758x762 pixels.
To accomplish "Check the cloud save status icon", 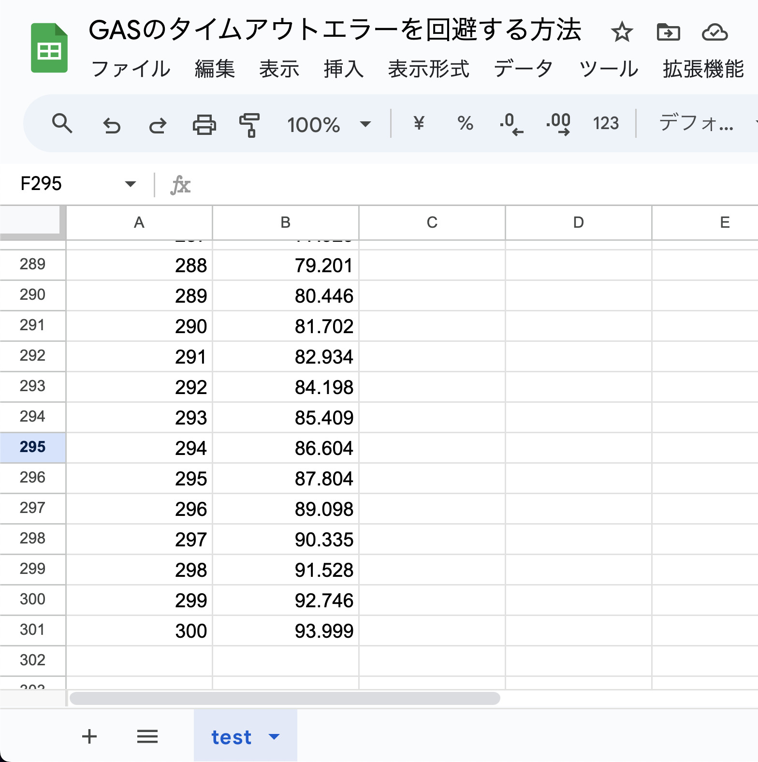I will click(715, 32).
